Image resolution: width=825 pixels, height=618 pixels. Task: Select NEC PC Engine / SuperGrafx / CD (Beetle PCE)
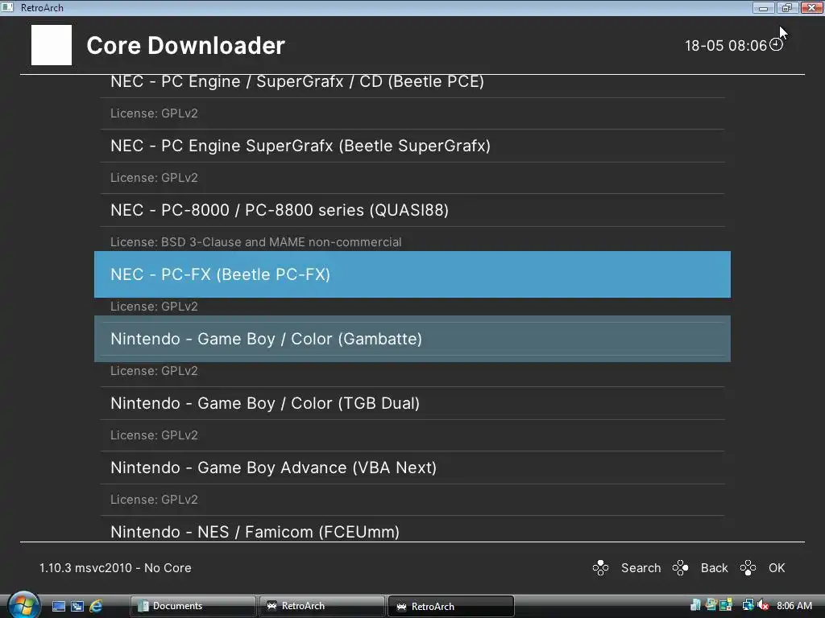point(412,82)
